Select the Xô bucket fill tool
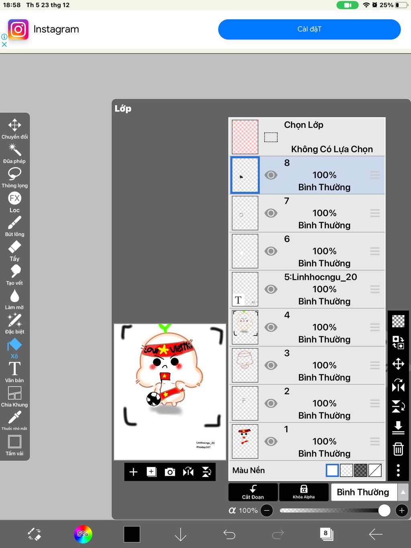 coord(14,348)
